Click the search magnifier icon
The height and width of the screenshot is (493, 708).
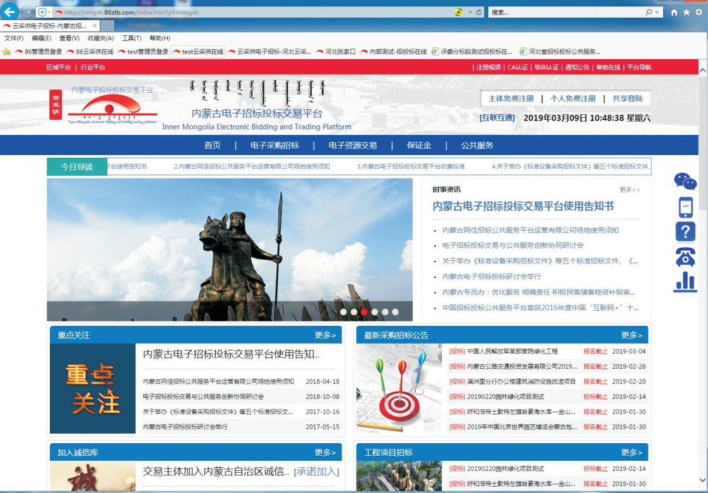click(649, 12)
